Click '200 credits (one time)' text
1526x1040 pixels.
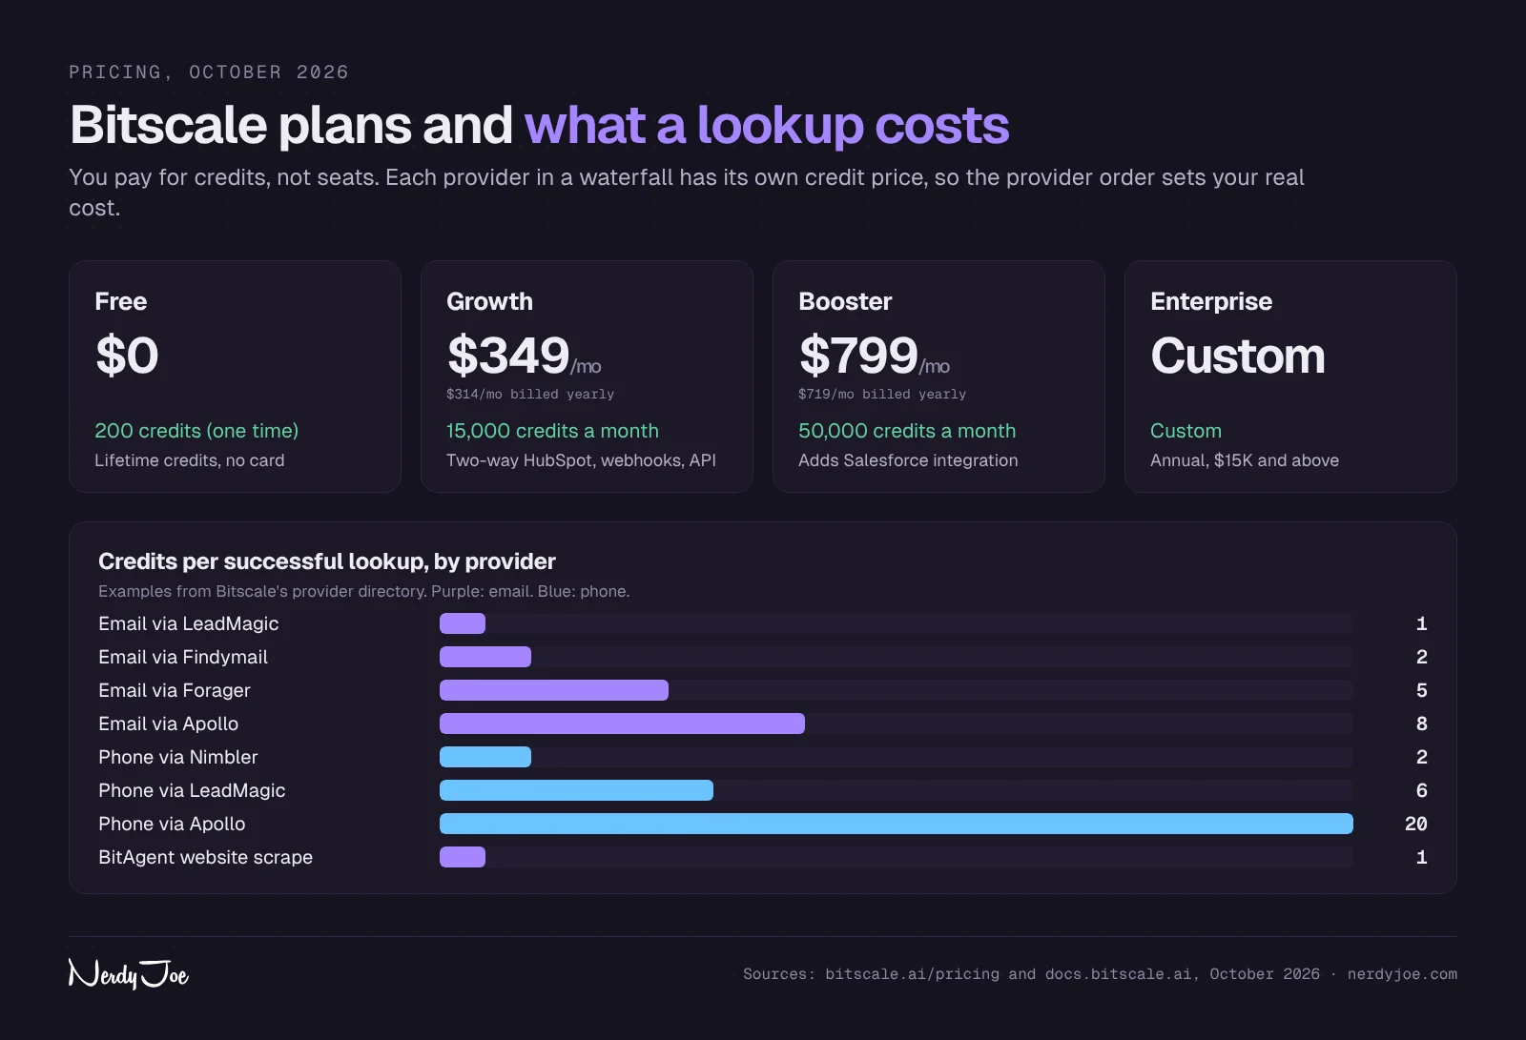coord(196,431)
